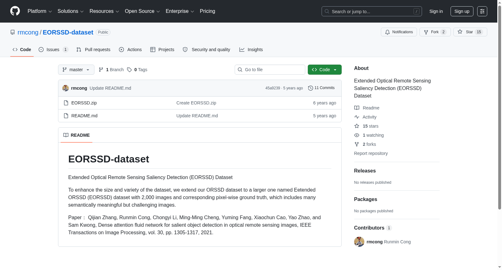
Task: Open the Packages section heading
Action: tap(366, 199)
